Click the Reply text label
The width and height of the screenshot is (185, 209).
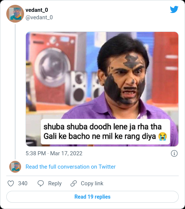tap(55, 183)
